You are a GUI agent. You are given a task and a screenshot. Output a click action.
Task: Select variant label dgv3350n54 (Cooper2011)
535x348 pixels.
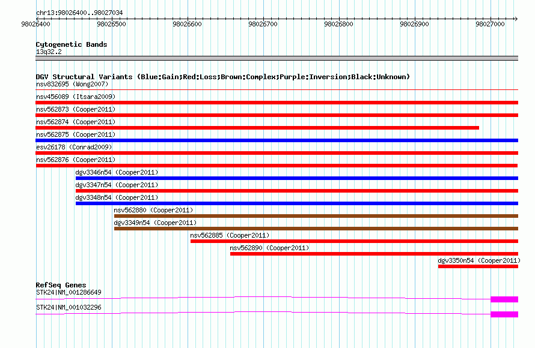tap(479, 260)
